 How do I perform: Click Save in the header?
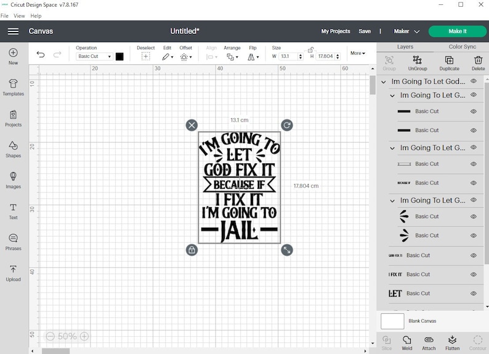pos(364,31)
